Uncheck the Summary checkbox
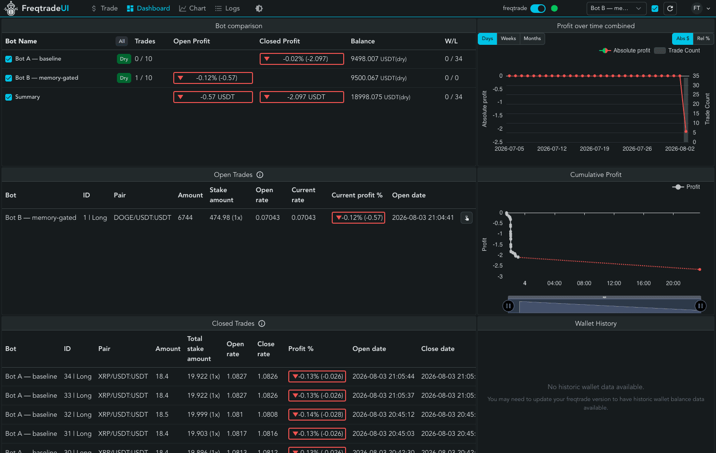 (x=9, y=97)
